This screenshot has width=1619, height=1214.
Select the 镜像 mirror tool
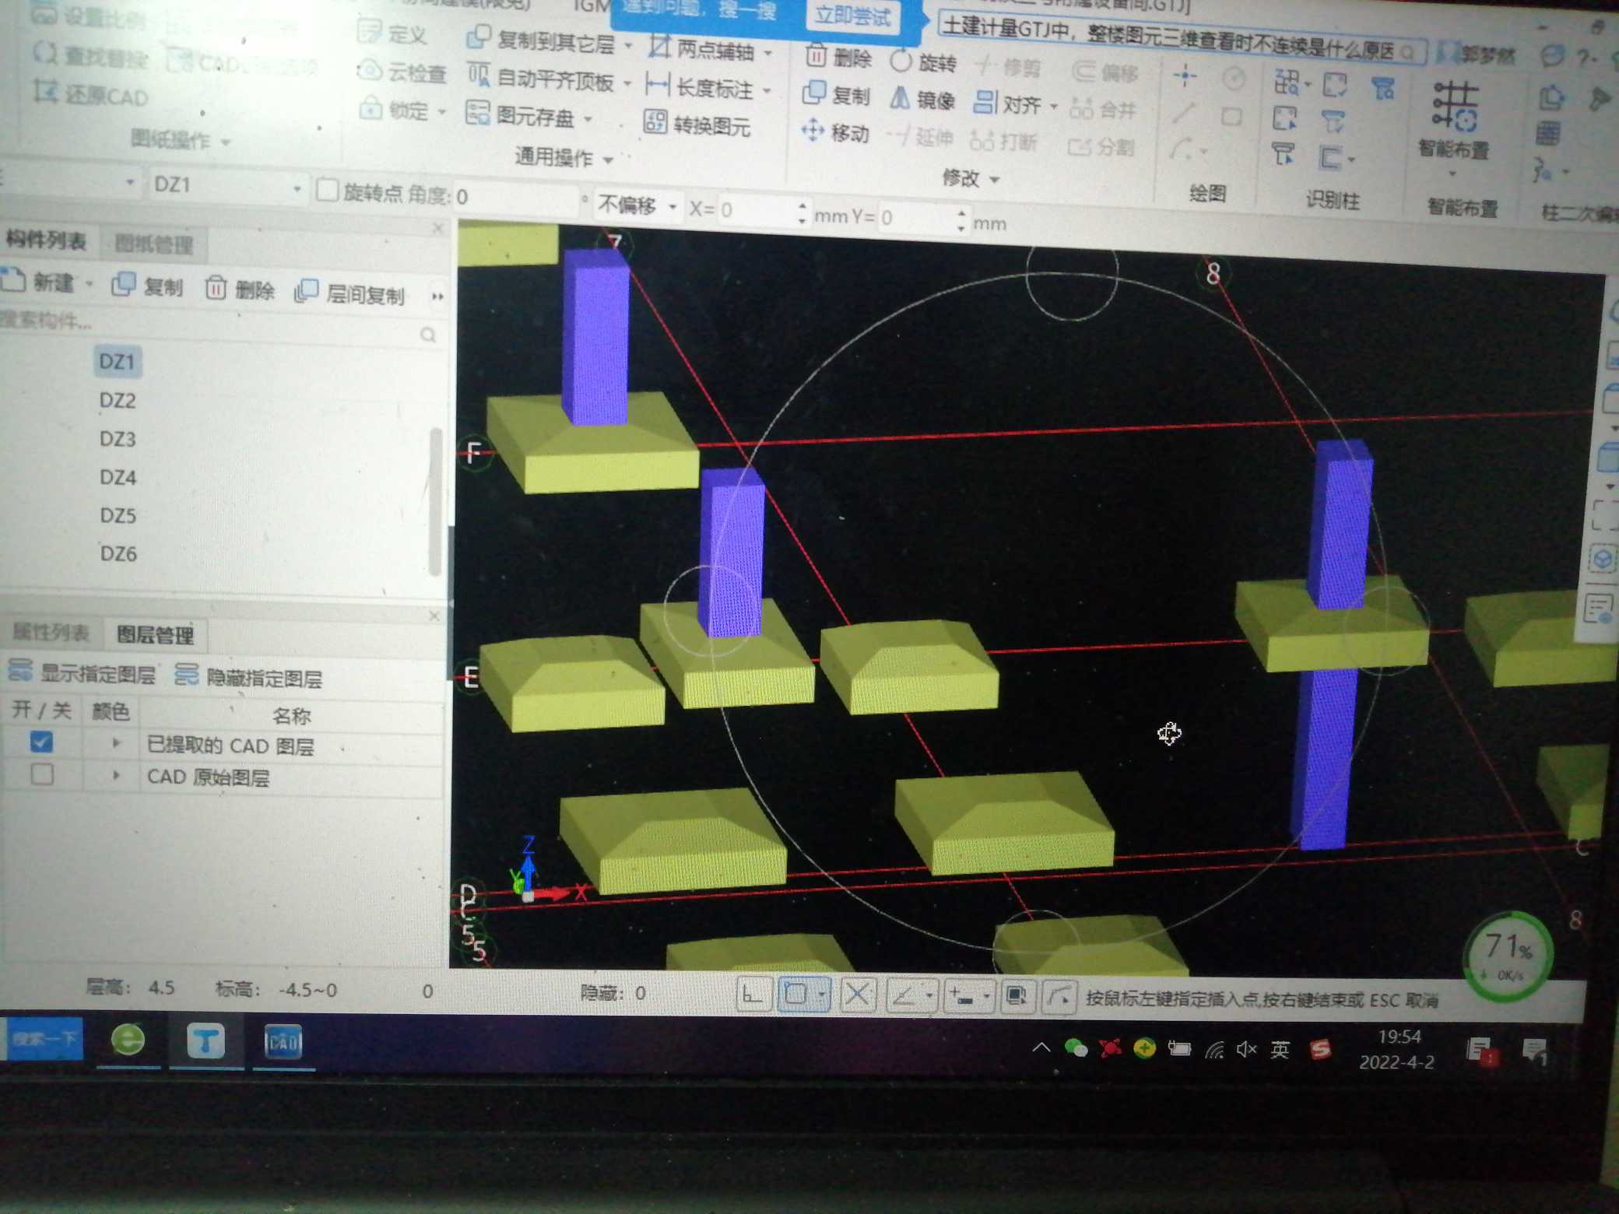[x=923, y=100]
